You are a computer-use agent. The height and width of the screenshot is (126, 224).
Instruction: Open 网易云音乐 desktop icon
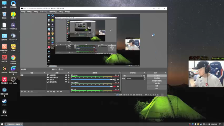click(x=4, y=80)
